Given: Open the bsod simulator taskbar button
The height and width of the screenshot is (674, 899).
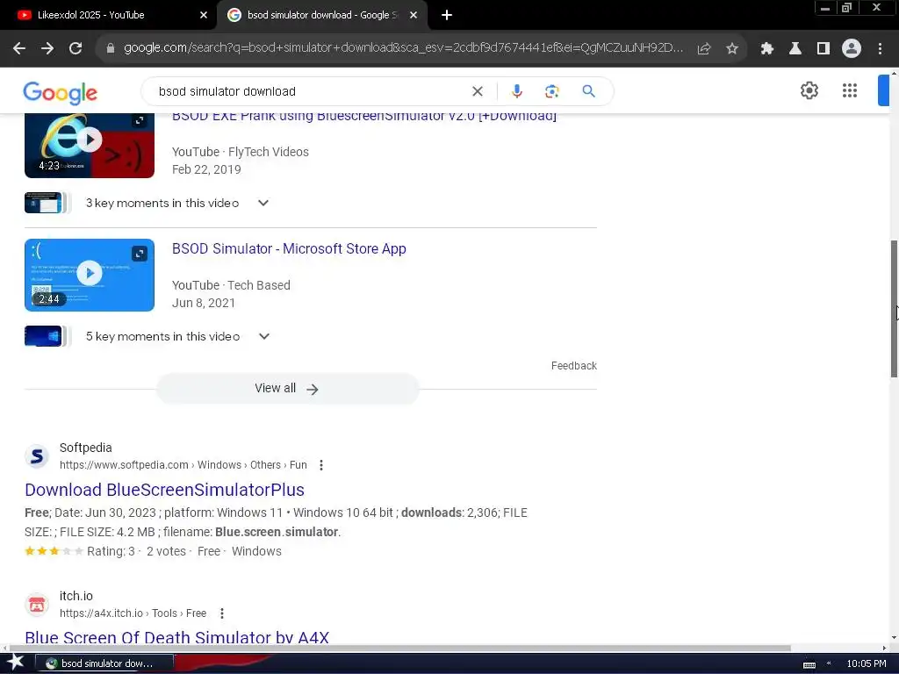Looking at the screenshot, I should tap(104, 663).
